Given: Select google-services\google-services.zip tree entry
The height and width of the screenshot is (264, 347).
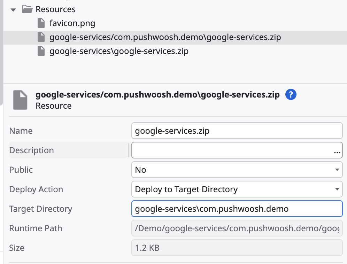Looking at the screenshot, I should 119,51.
